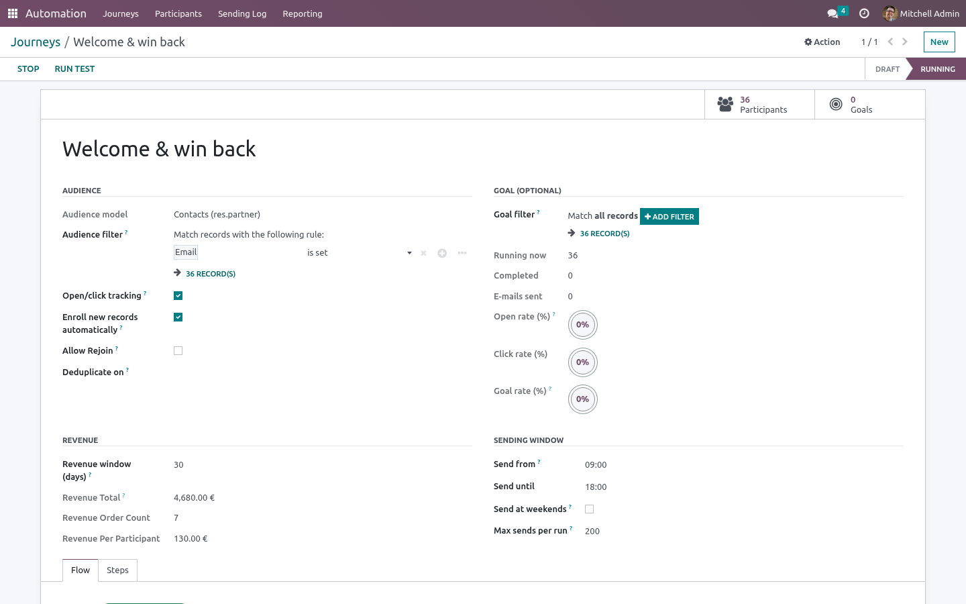
Task: Toggle Open/click tracking checkbox
Action: [178, 296]
